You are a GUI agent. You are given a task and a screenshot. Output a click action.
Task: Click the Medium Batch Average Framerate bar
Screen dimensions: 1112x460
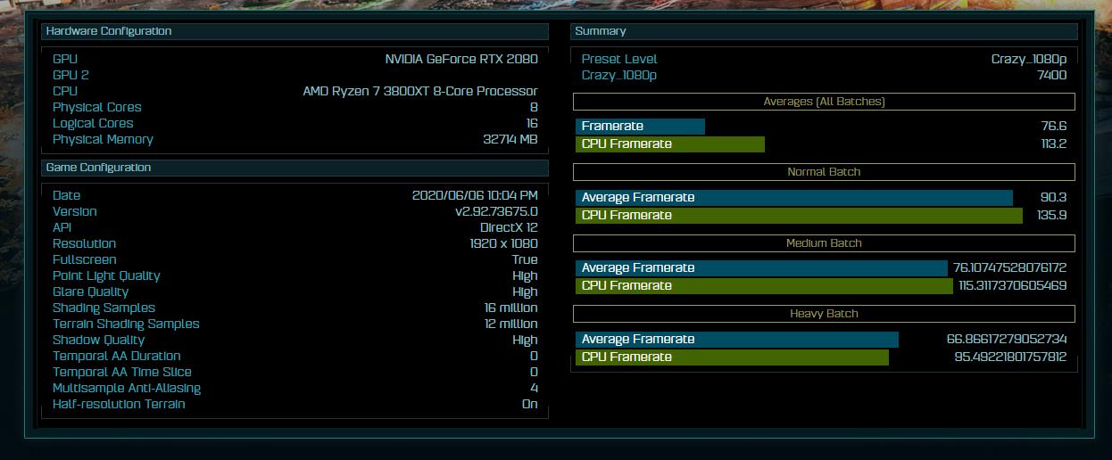760,268
